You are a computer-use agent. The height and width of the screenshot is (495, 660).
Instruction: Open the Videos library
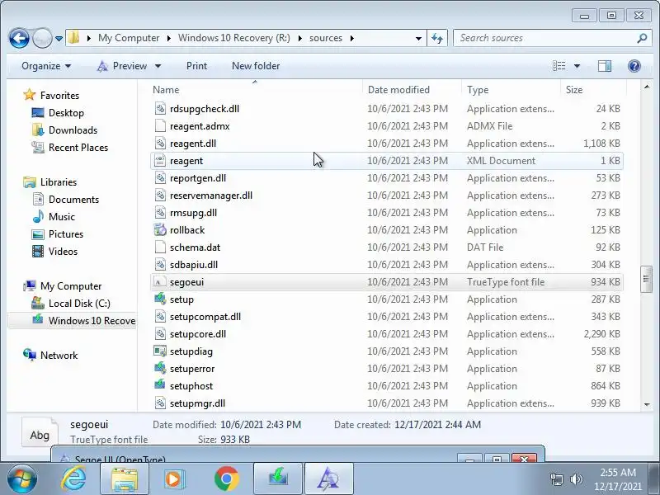coord(63,252)
